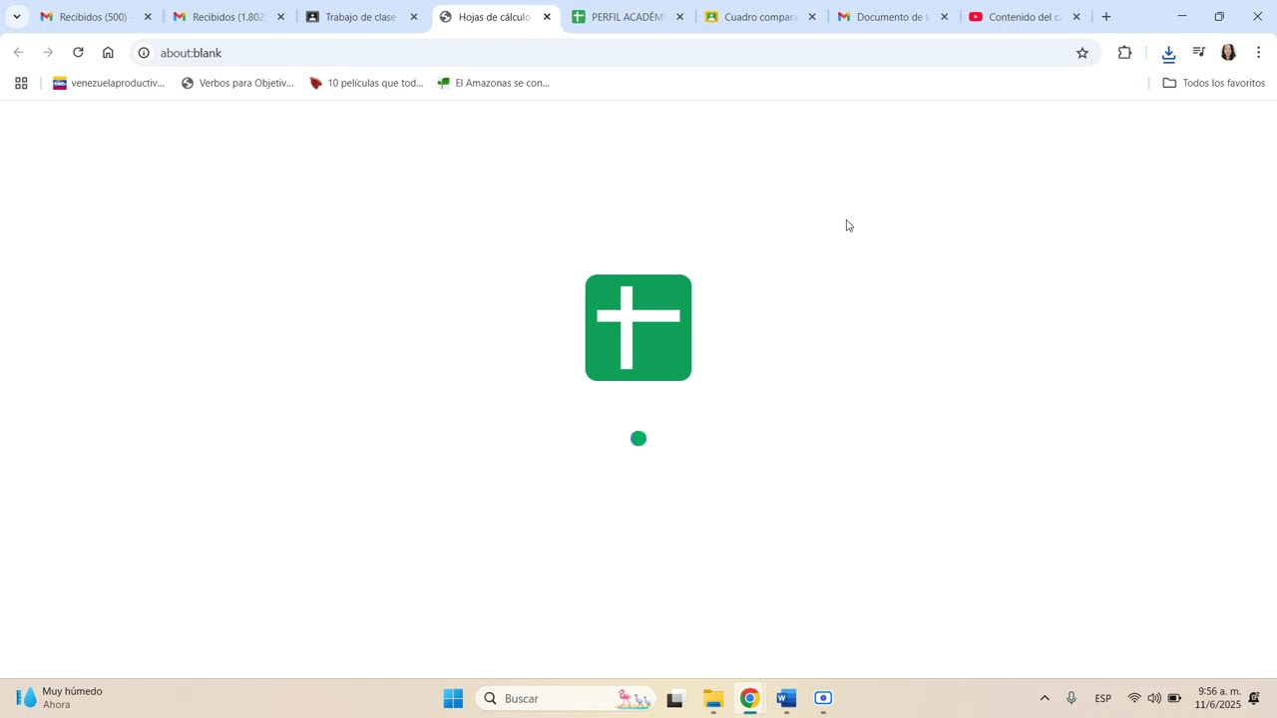Open Task View on the taskbar
Image resolution: width=1277 pixels, height=718 pixels.
[x=675, y=698]
